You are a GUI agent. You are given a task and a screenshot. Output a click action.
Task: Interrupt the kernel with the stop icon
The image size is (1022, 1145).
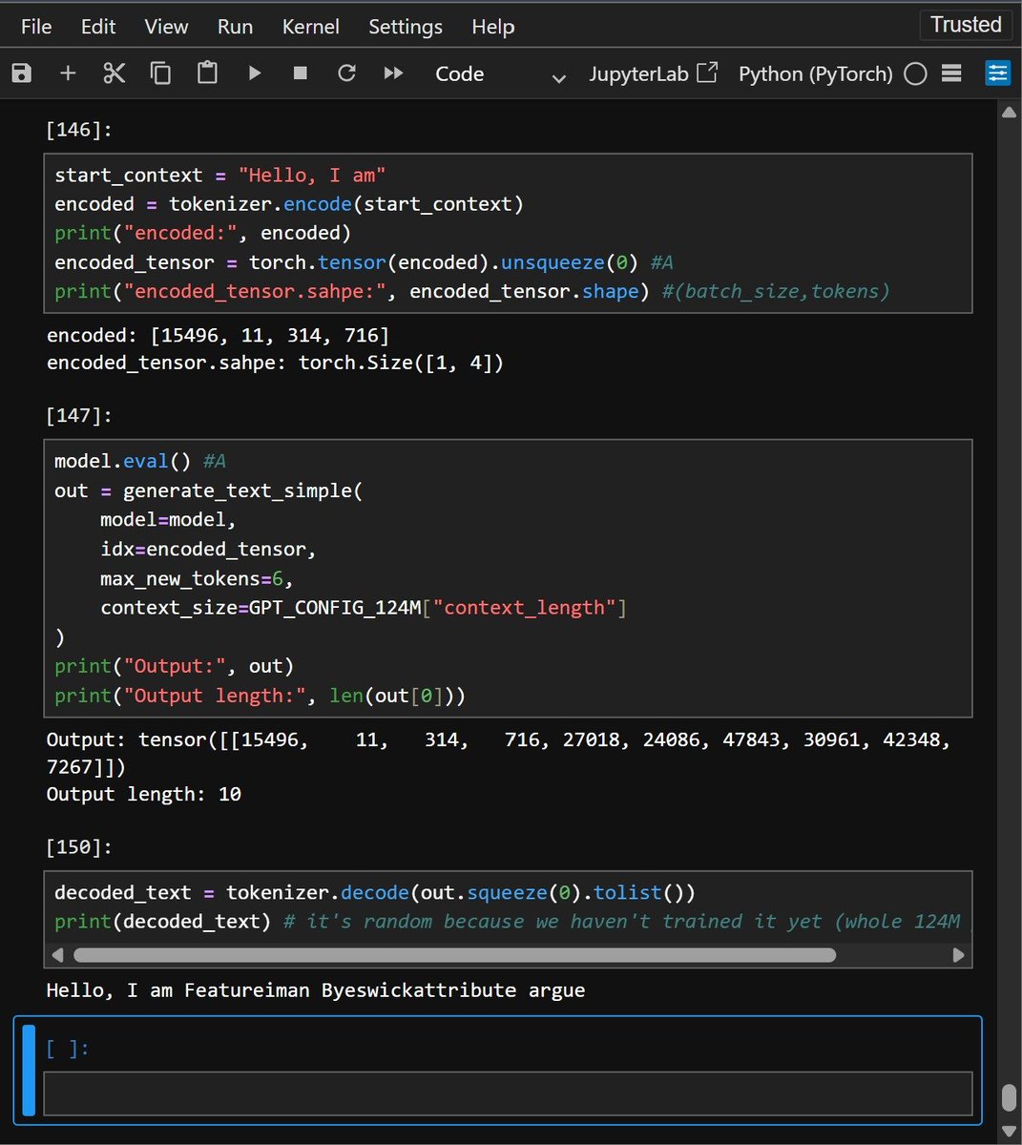tap(301, 73)
